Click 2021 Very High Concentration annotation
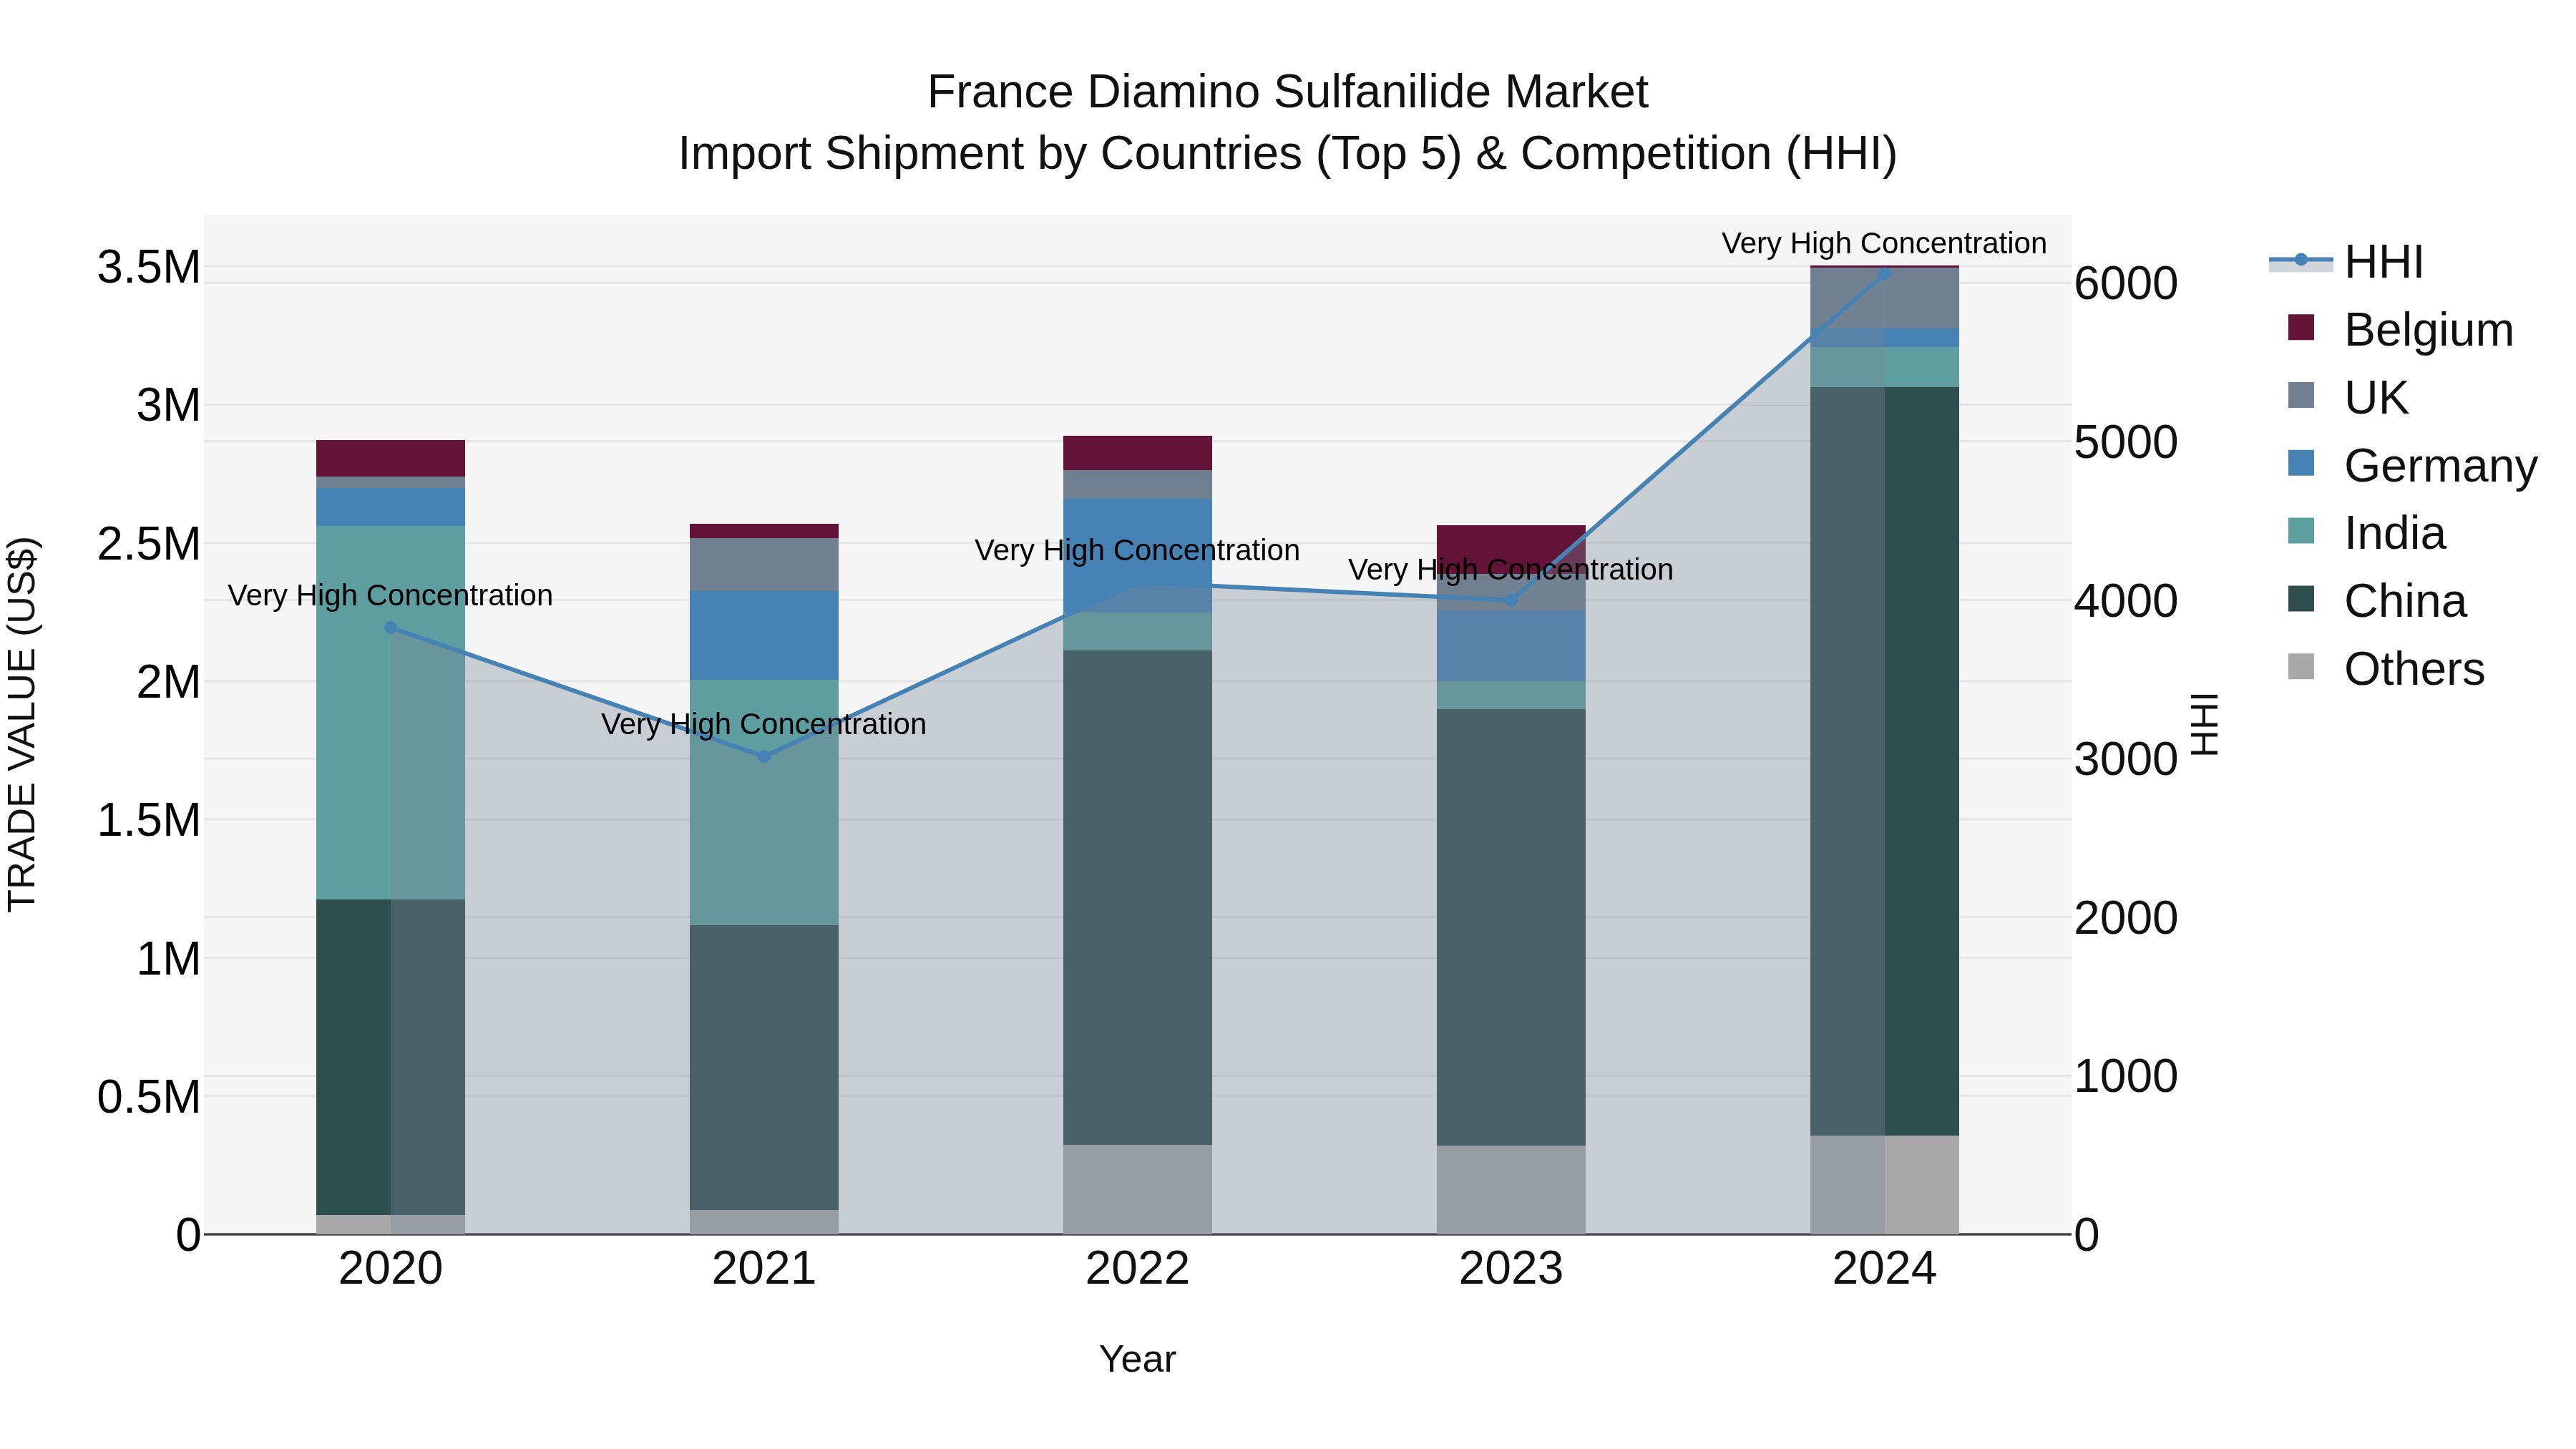 (x=764, y=724)
